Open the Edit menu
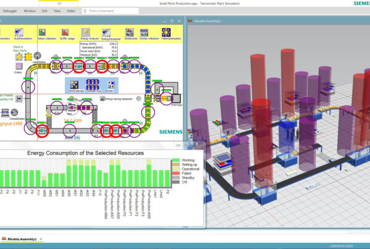 click(x=44, y=11)
